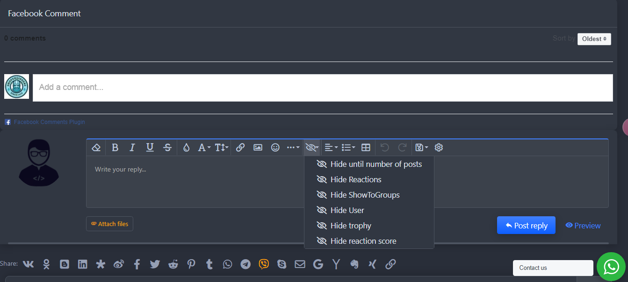
Task: Share via Blogger icon
Action: click(x=65, y=264)
